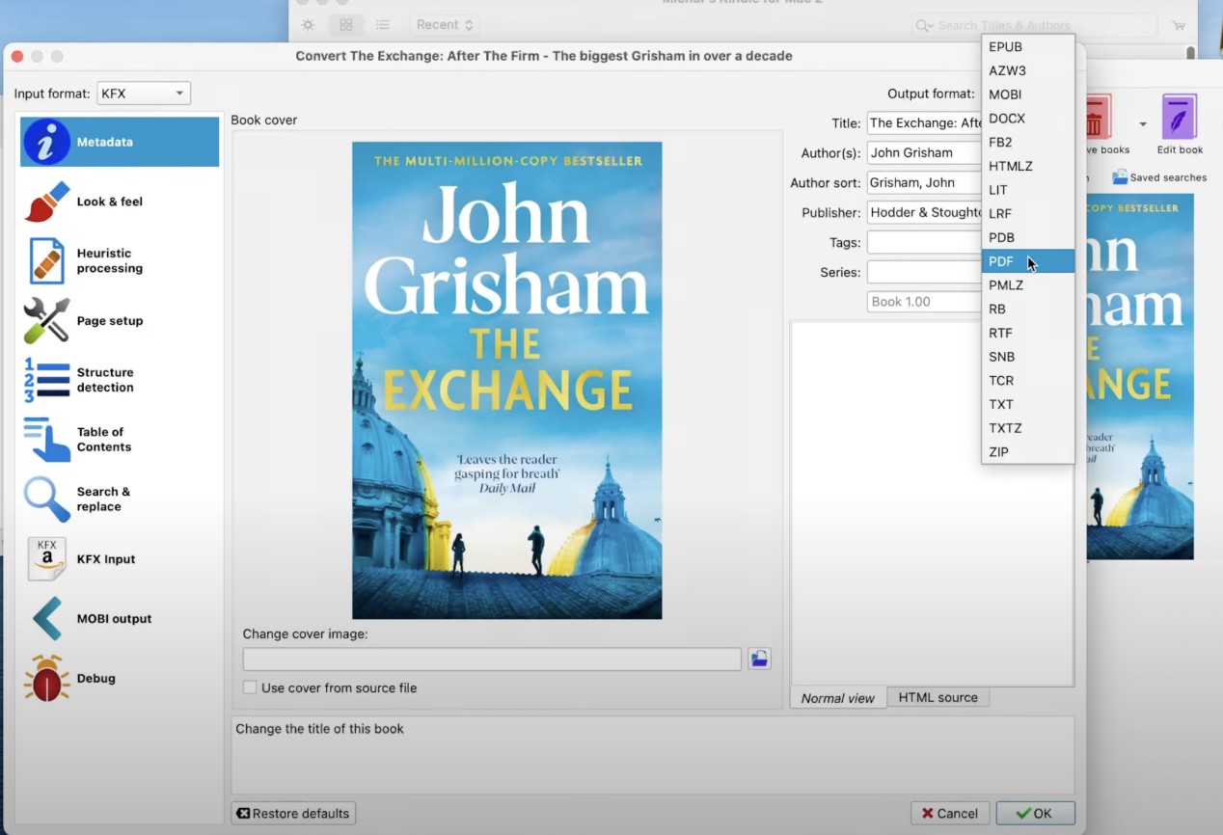
Task: Open Saved searches in calibre window
Action: 1158,177
